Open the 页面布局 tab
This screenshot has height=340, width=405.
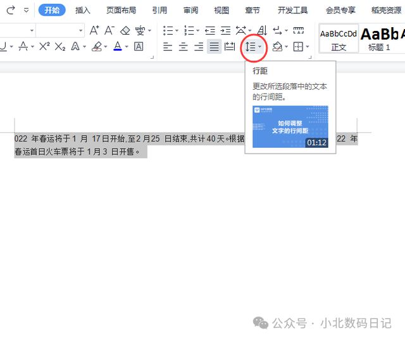pos(121,10)
